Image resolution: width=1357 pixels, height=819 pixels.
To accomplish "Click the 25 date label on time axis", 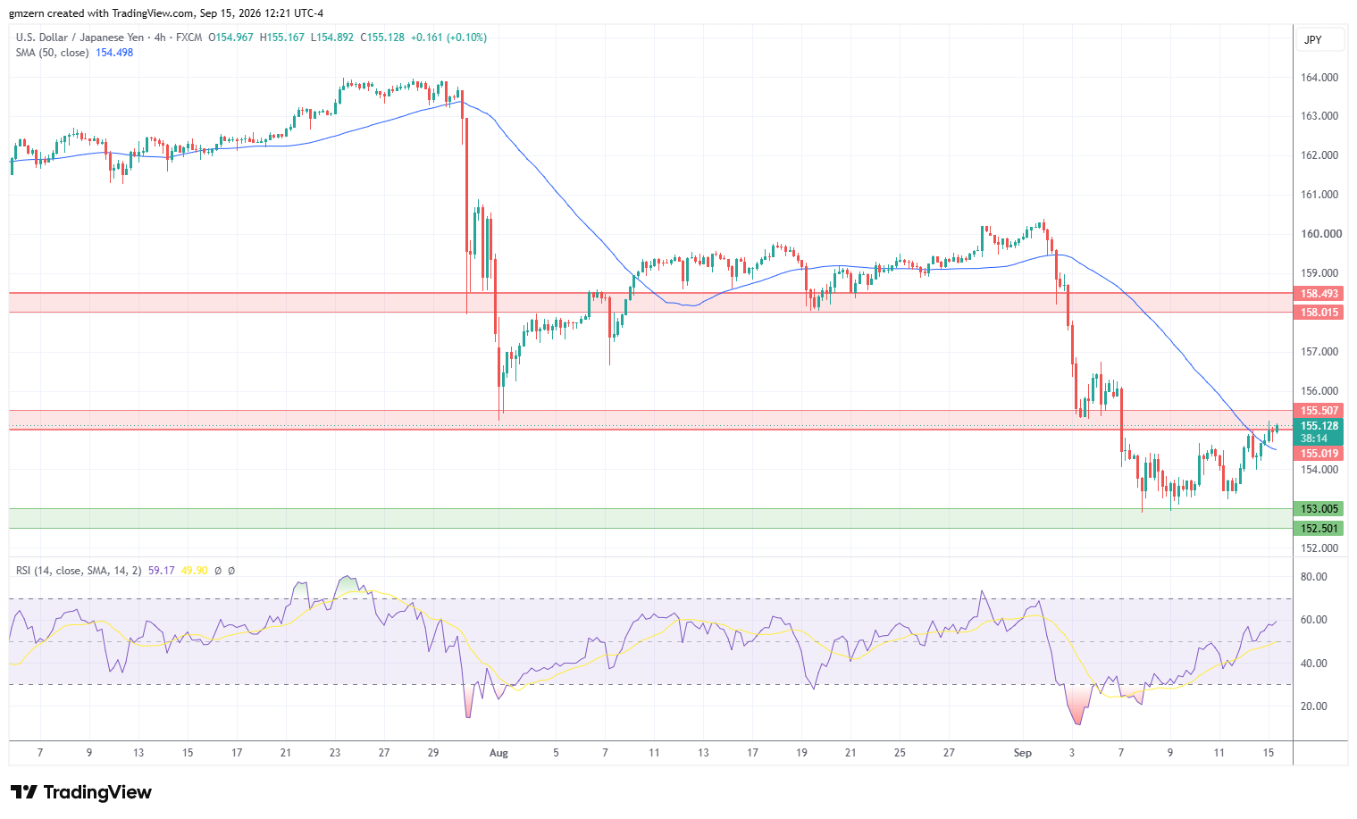I will coord(900,753).
